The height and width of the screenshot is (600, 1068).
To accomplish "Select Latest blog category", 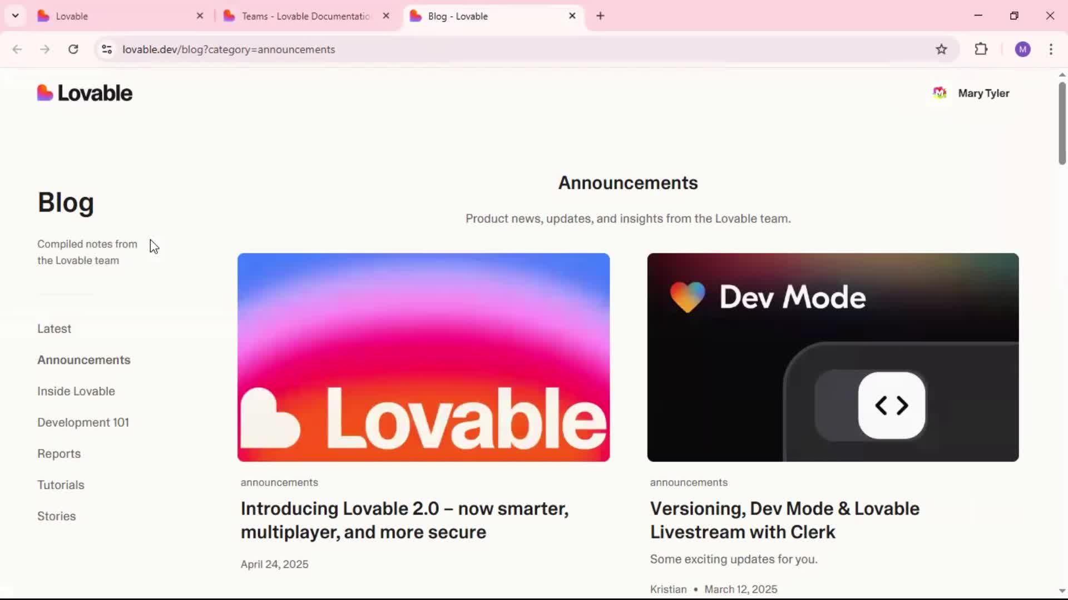I will pyautogui.click(x=54, y=329).
